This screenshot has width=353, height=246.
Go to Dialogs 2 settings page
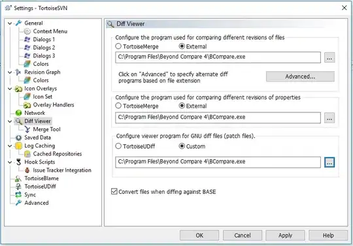(x=44, y=48)
